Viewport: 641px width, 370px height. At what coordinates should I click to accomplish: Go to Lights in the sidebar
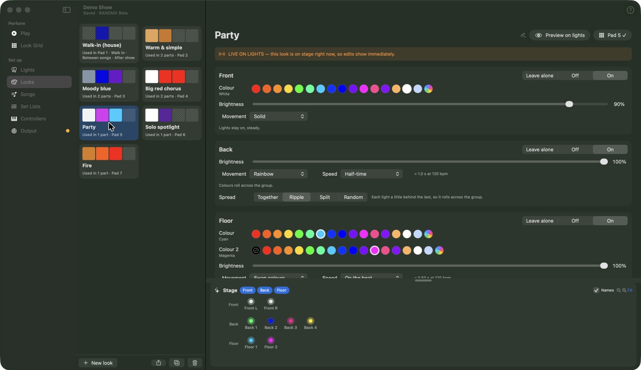pyautogui.click(x=39, y=70)
